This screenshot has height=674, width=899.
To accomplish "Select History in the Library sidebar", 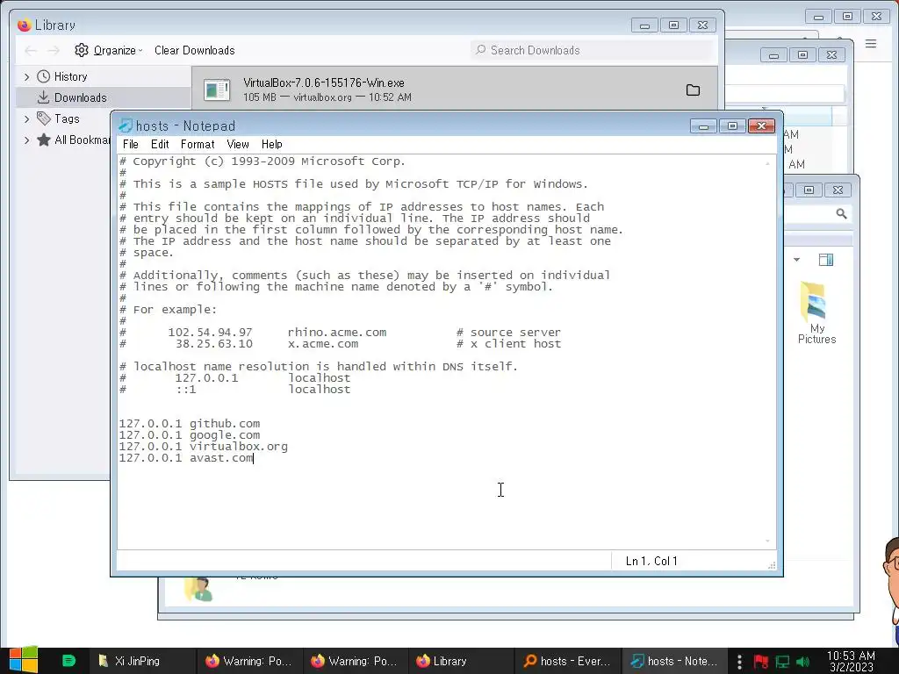I will coord(70,76).
